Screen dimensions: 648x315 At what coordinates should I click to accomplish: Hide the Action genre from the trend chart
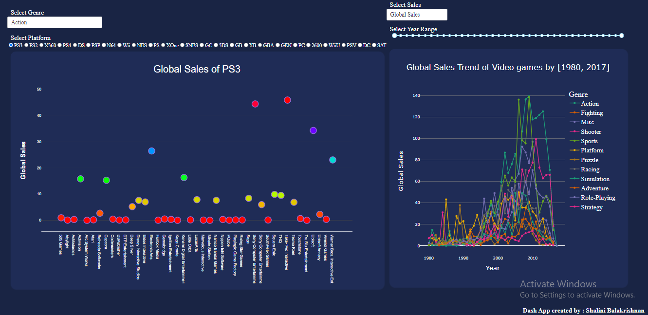pyautogui.click(x=590, y=103)
